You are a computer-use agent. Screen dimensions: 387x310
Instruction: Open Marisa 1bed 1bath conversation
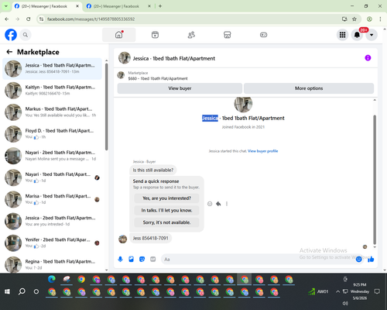point(52,199)
